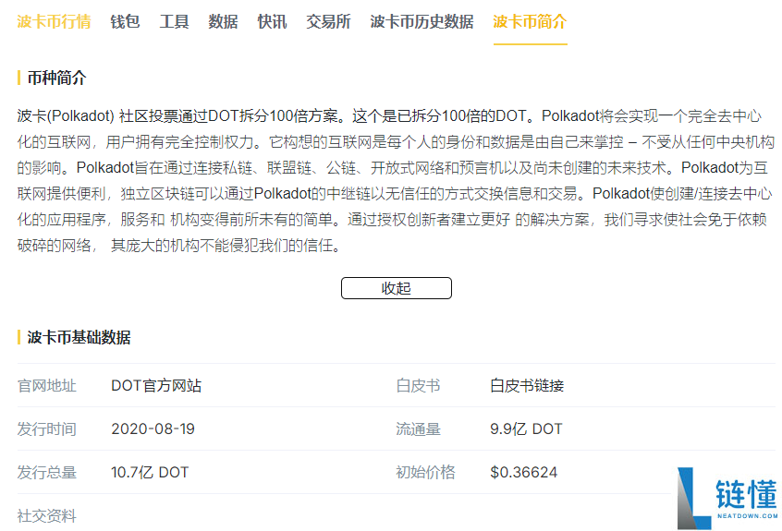Screen dimensions: 782x531
Task: Click the 发行总量 value 10.7亿 DOT
Action: pyautogui.click(x=150, y=472)
